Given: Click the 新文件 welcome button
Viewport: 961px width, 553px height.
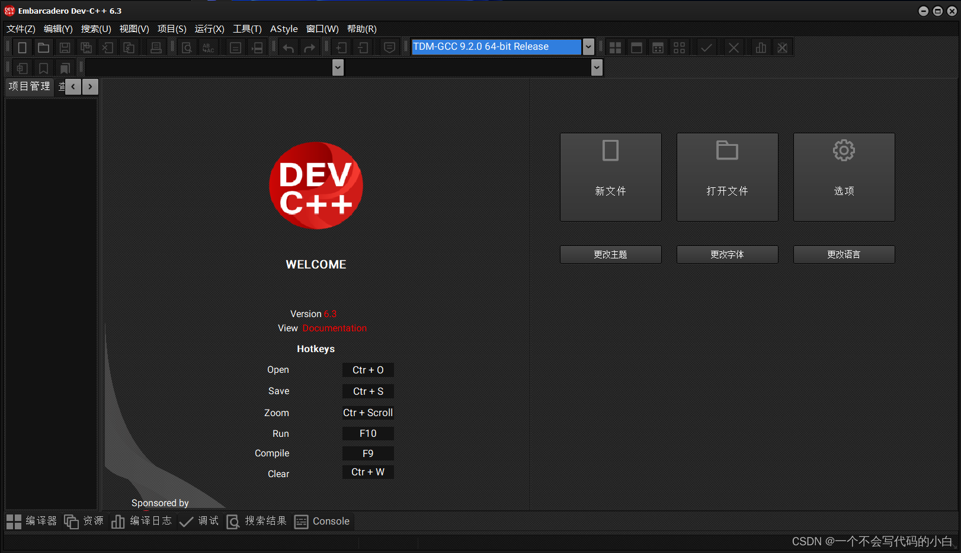Looking at the screenshot, I should [611, 177].
